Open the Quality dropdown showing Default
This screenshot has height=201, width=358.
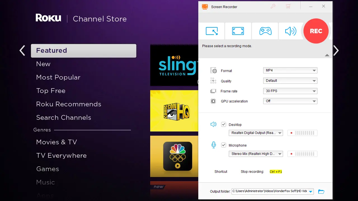pyautogui.click(x=290, y=81)
